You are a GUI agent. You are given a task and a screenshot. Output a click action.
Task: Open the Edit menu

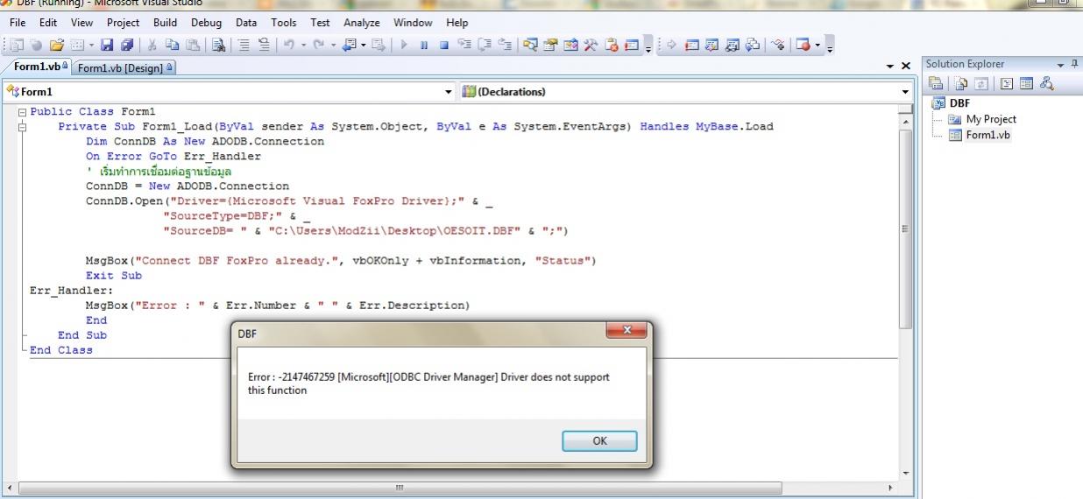point(48,23)
